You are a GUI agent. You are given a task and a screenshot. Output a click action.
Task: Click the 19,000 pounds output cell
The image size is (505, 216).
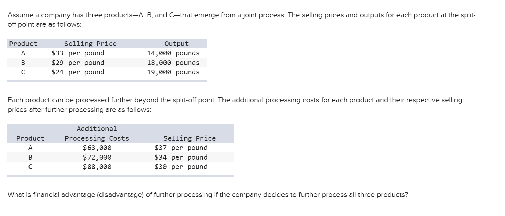173,72
